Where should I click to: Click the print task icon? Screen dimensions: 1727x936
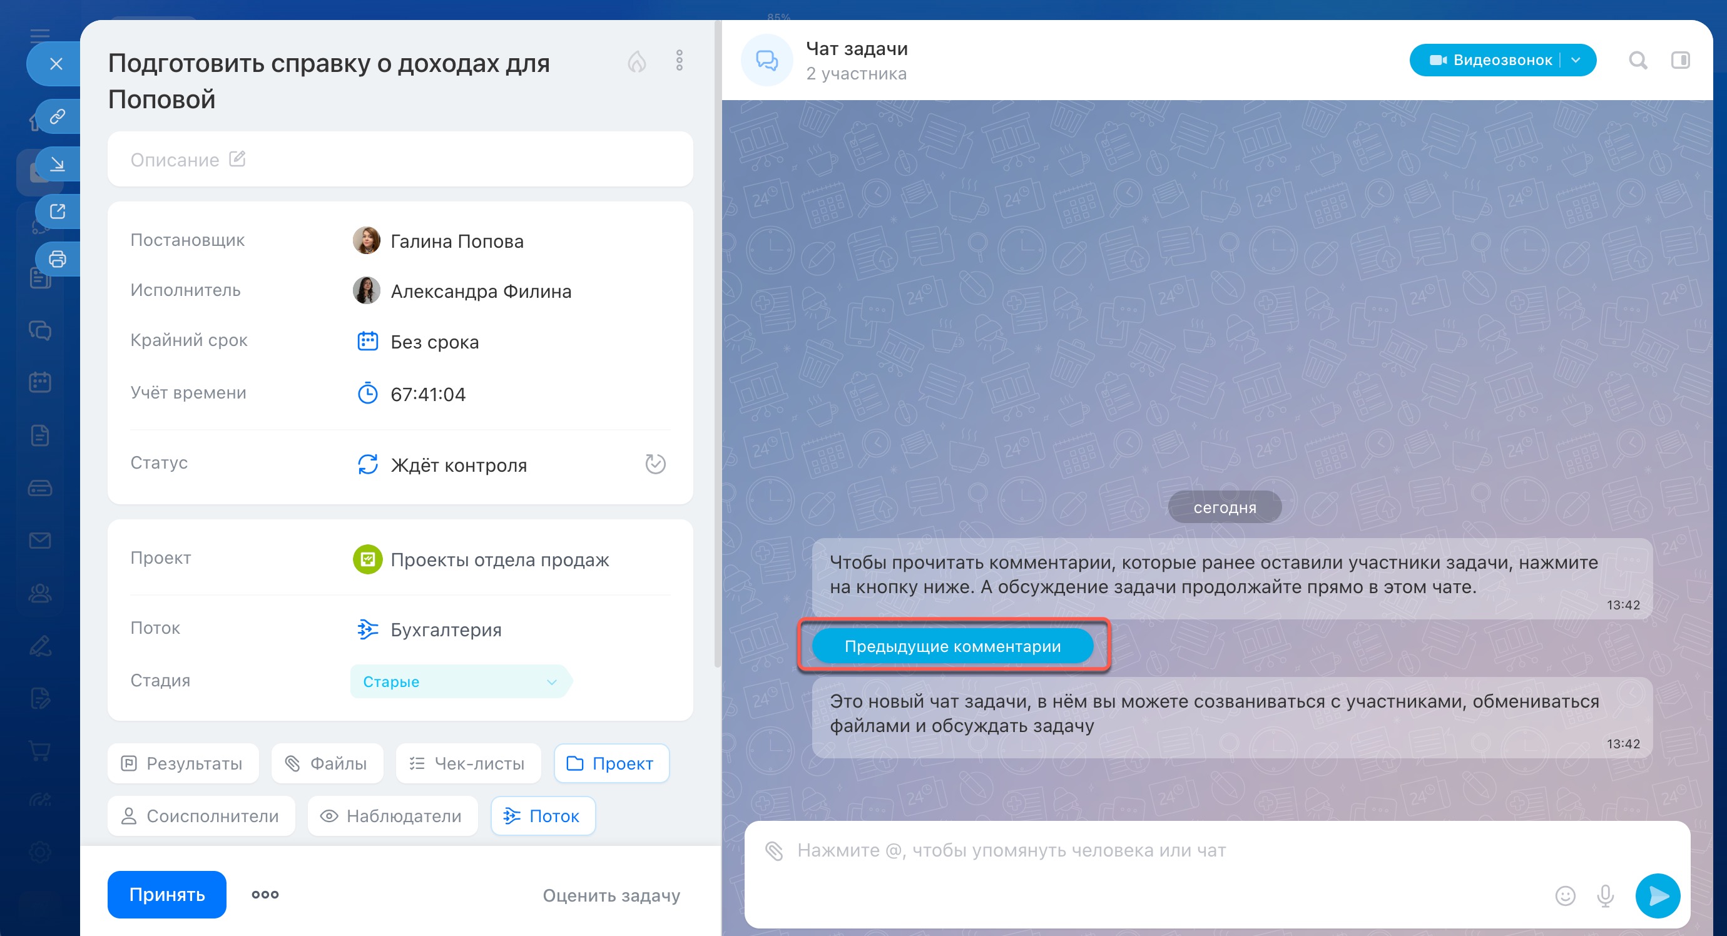tap(58, 259)
